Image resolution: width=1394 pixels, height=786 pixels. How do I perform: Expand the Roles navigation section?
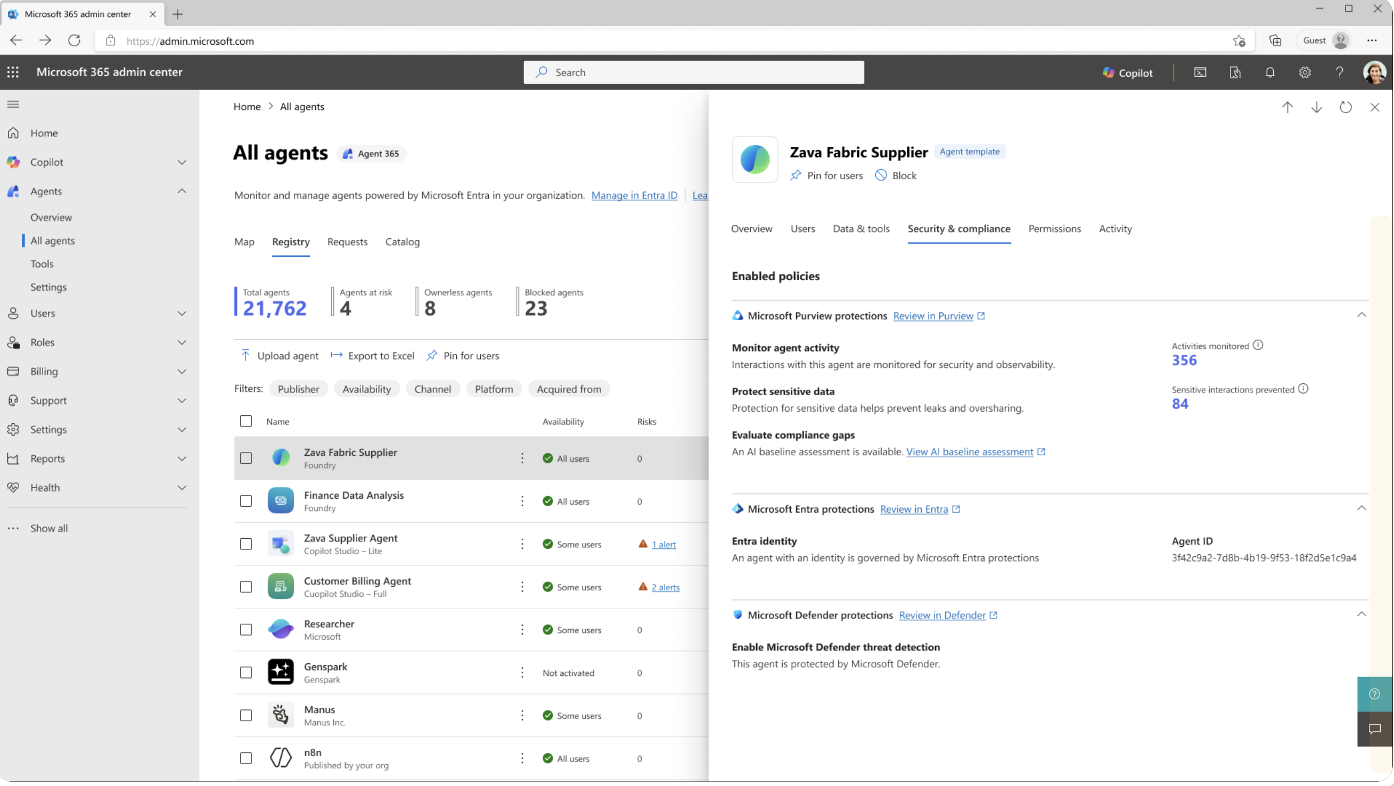pos(182,342)
